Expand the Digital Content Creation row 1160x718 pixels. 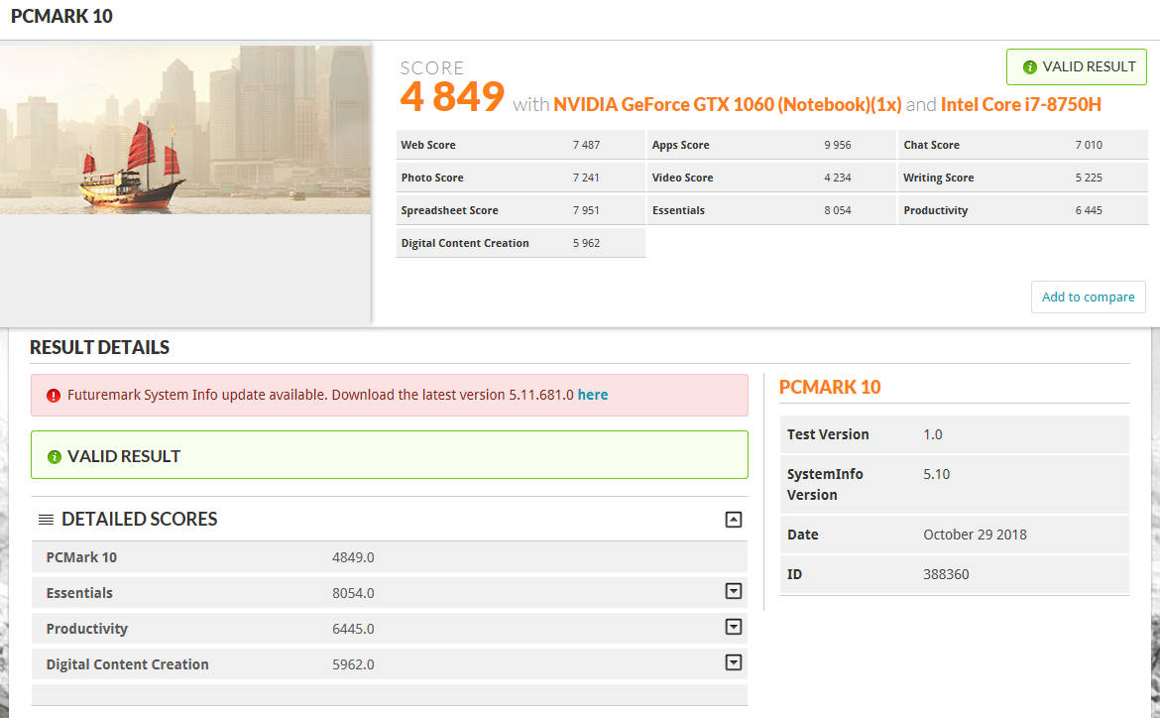(734, 662)
